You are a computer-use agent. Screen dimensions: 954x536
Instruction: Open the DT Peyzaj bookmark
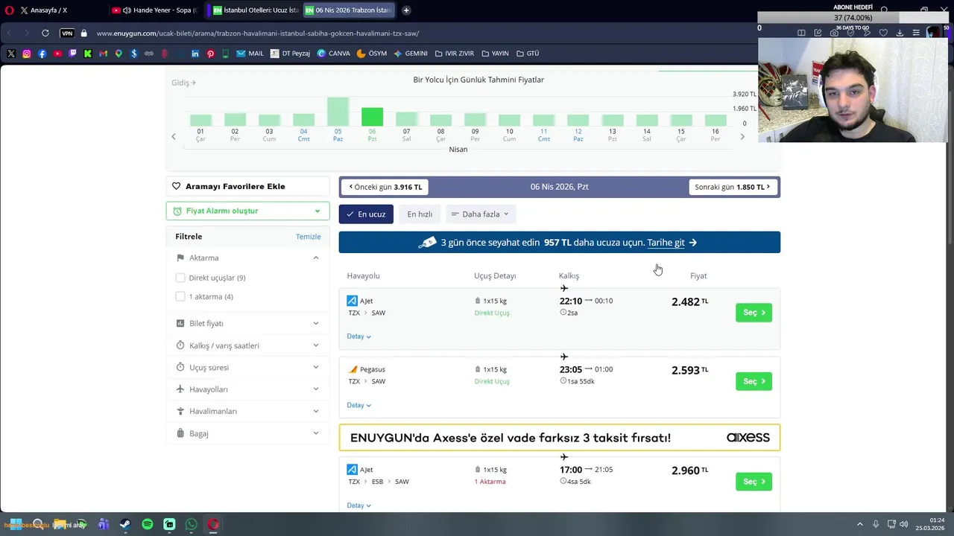tap(291, 54)
